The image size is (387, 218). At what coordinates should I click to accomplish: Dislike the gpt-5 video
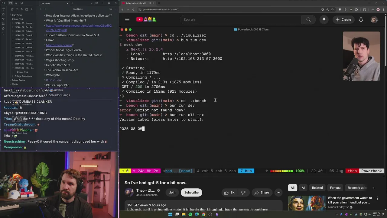click(x=243, y=193)
